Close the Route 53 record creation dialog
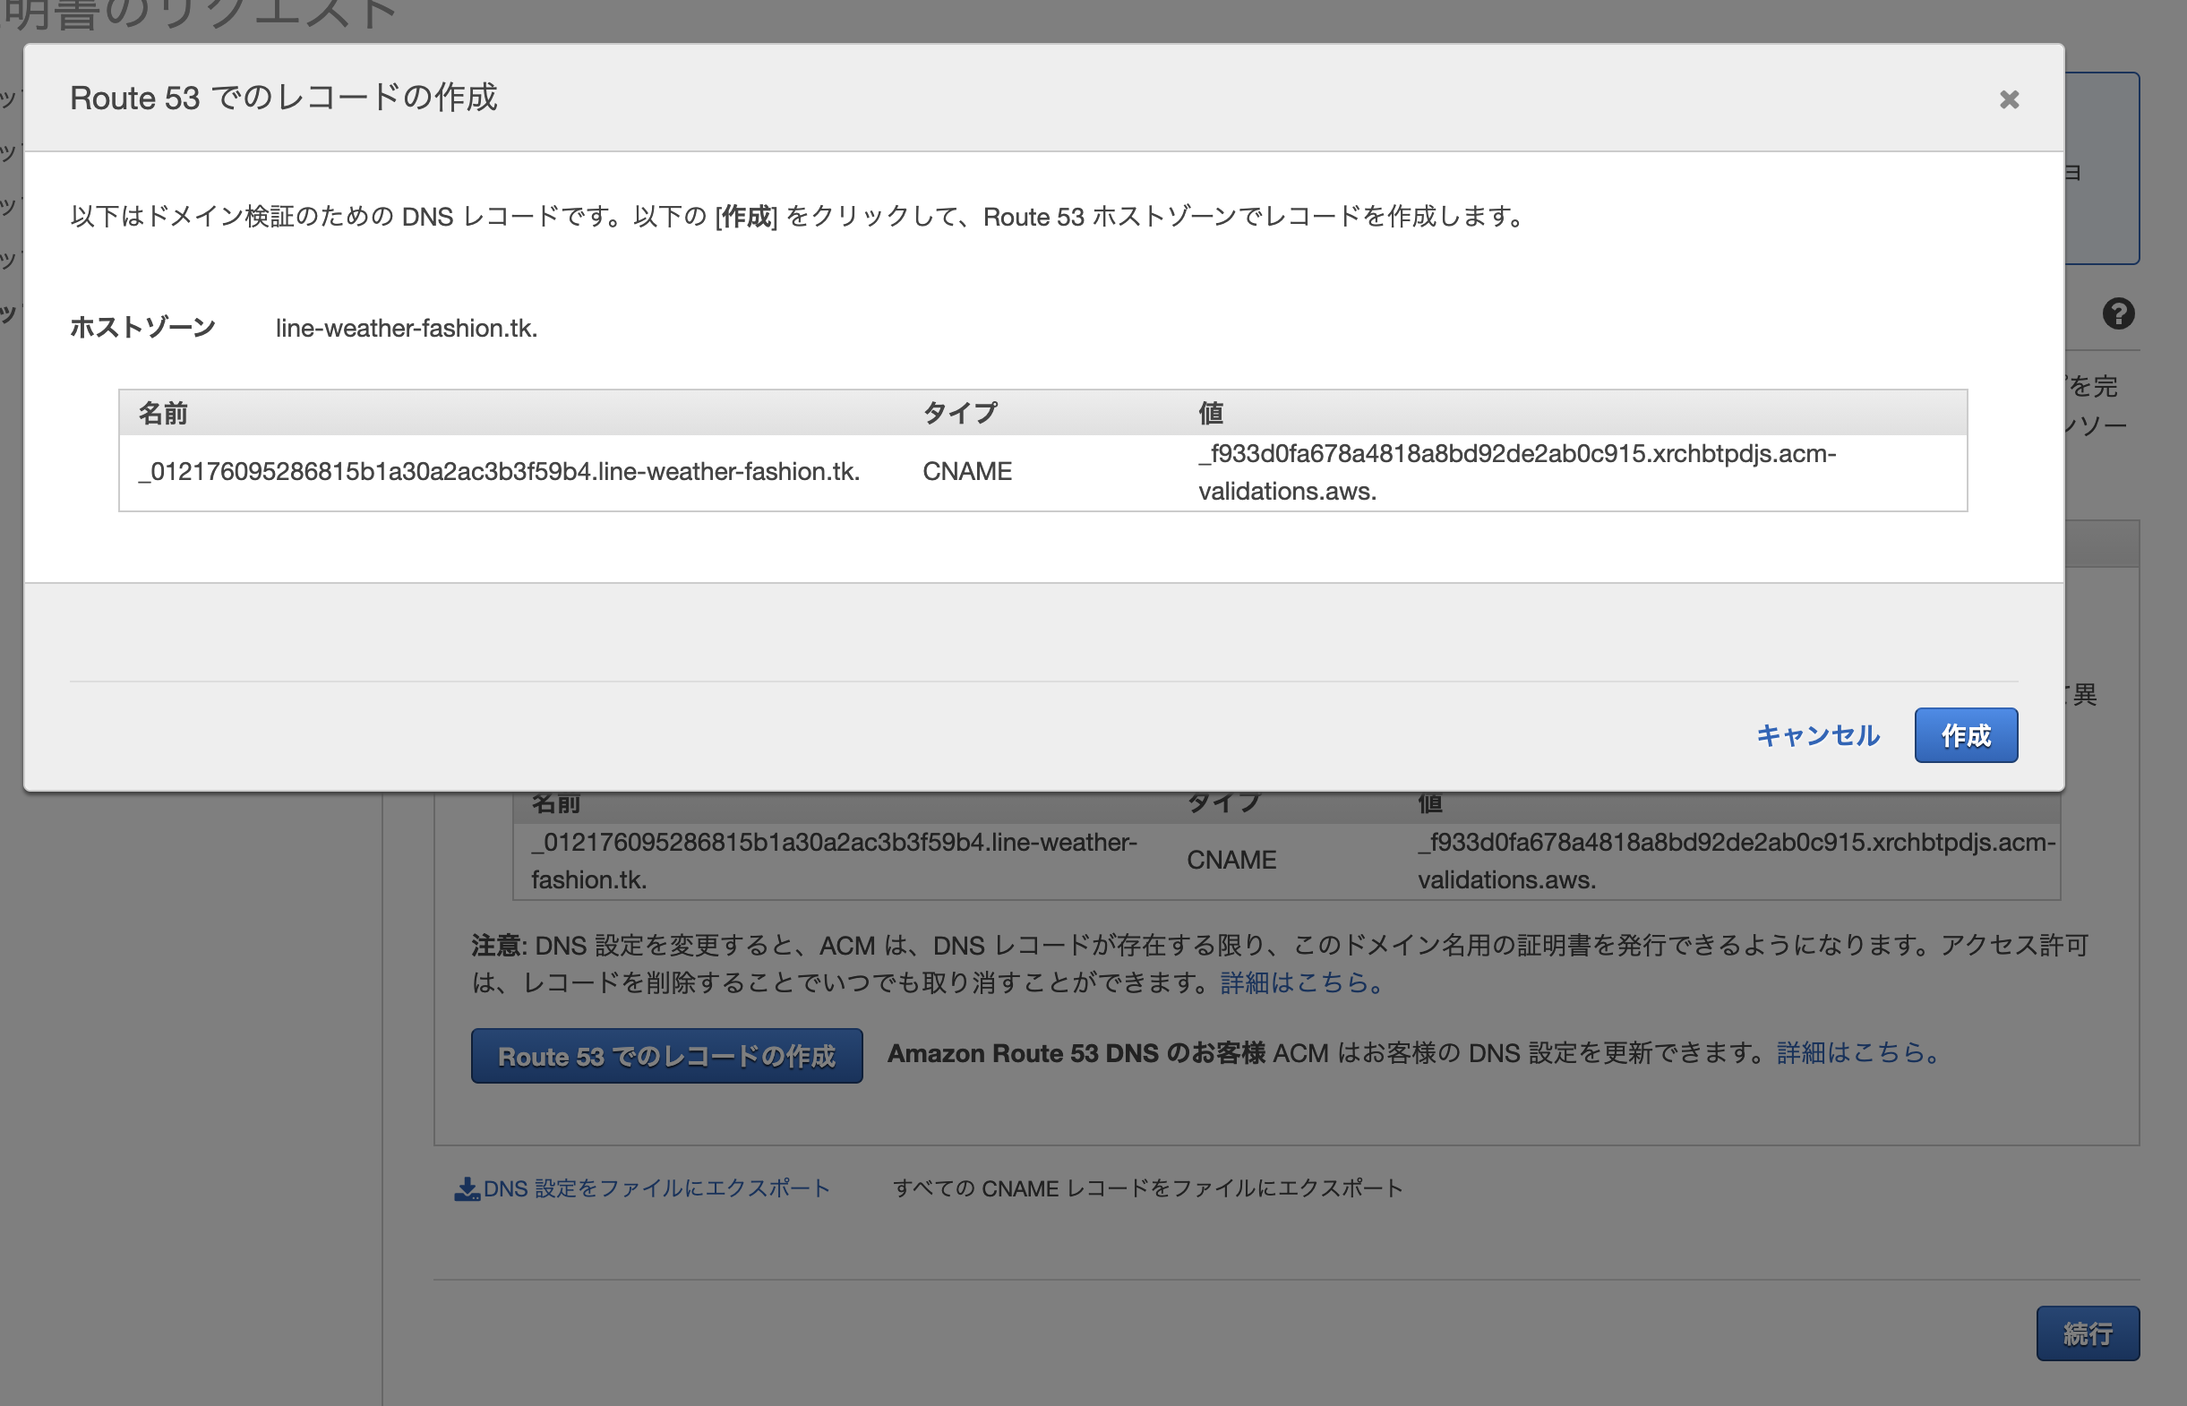 (x=2008, y=100)
